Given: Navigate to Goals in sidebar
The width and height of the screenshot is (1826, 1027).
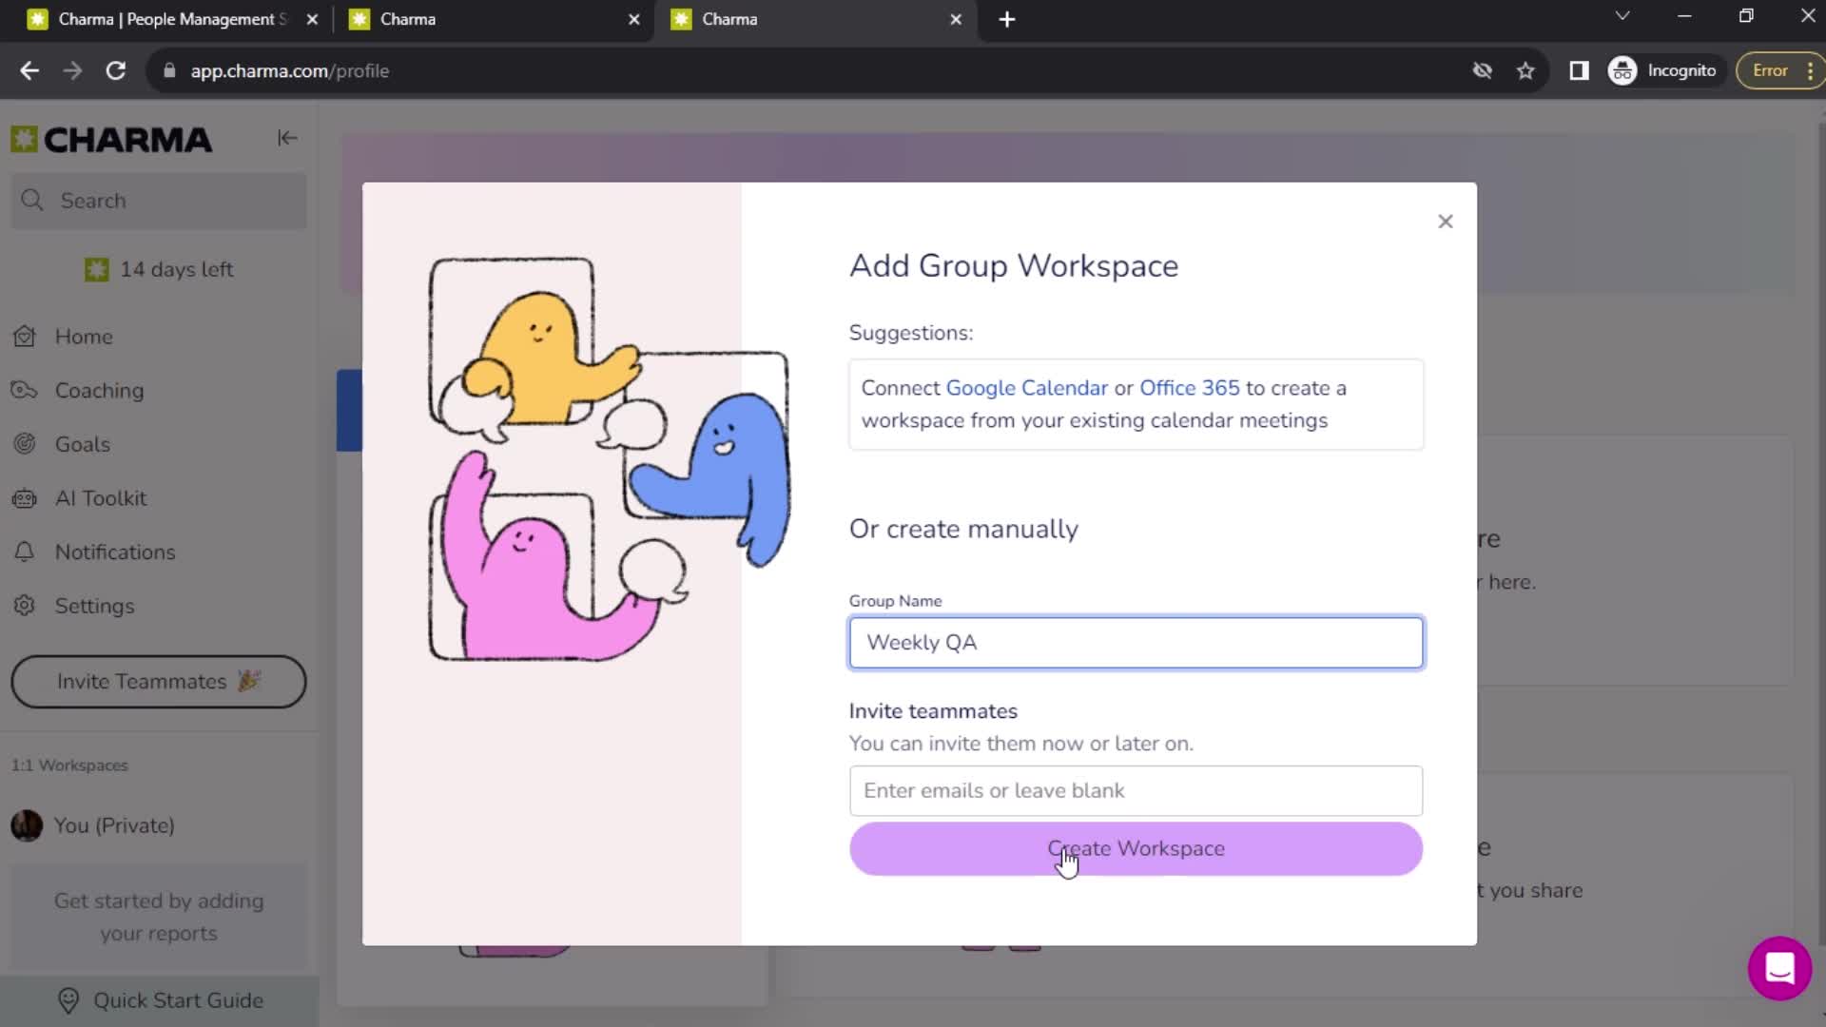Looking at the screenshot, I should pyautogui.click(x=83, y=442).
